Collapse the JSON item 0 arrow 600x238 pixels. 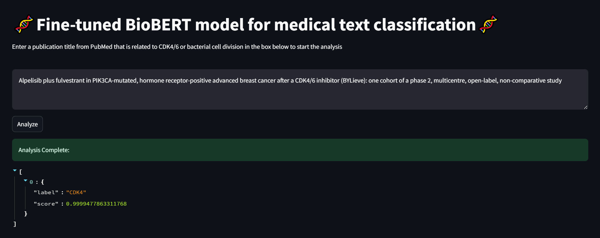click(25, 181)
